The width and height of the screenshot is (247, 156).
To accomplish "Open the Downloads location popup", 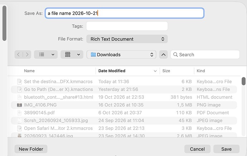I will (x=121, y=55).
